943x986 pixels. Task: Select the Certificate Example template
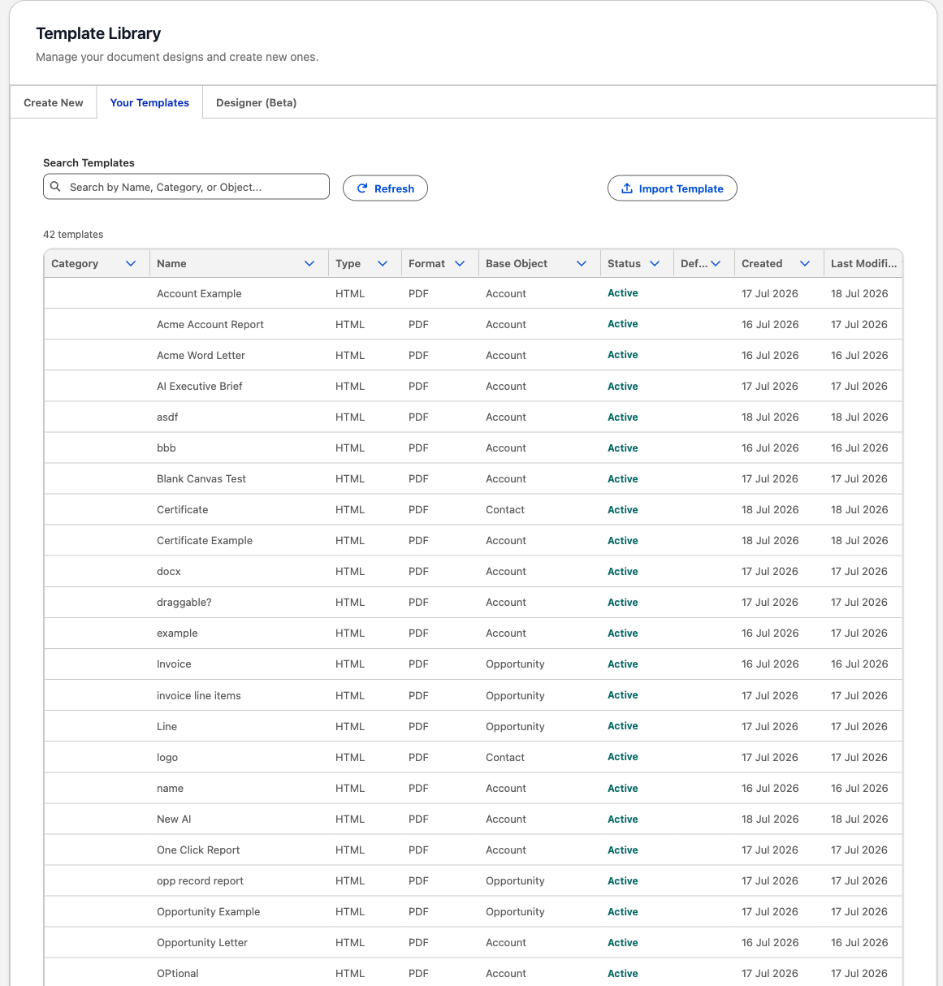click(205, 540)
